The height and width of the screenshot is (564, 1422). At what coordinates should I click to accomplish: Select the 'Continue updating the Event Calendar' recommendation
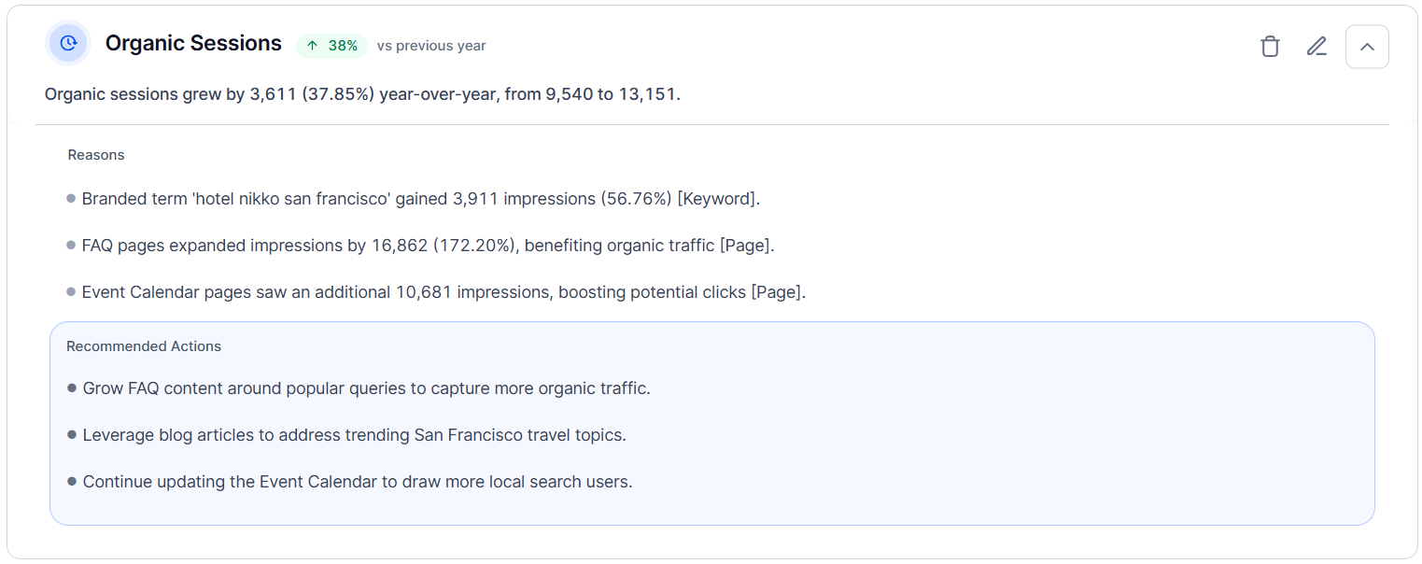click(358, 482)
